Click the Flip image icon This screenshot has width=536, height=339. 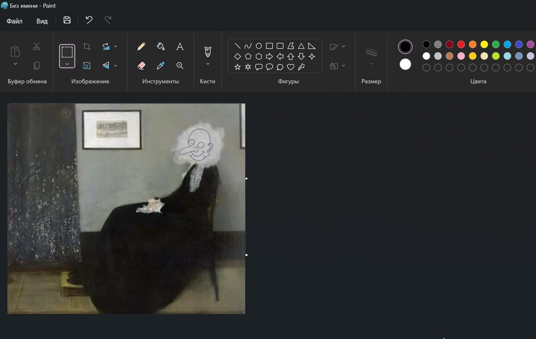pyautogui.click(x=106, y=66)
